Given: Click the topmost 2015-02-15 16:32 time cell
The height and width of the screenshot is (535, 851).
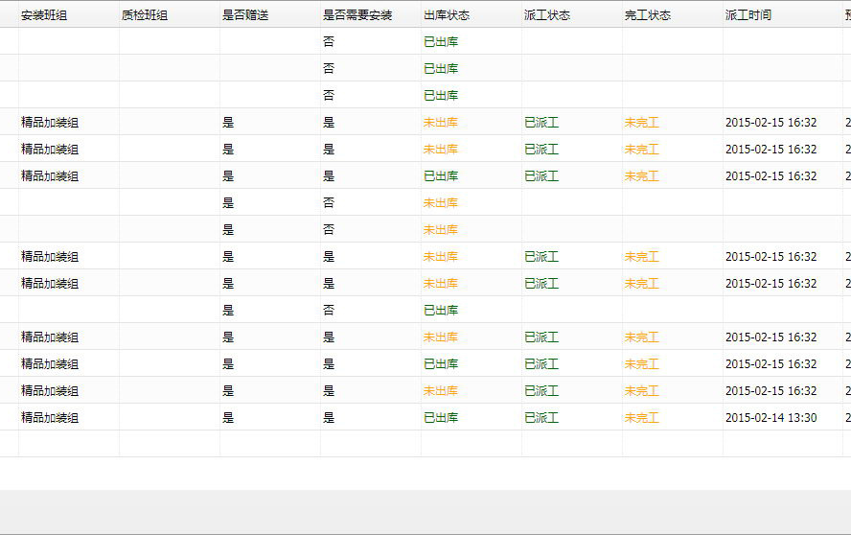Looking at the screenshot, I should click(x=770, y=123).
